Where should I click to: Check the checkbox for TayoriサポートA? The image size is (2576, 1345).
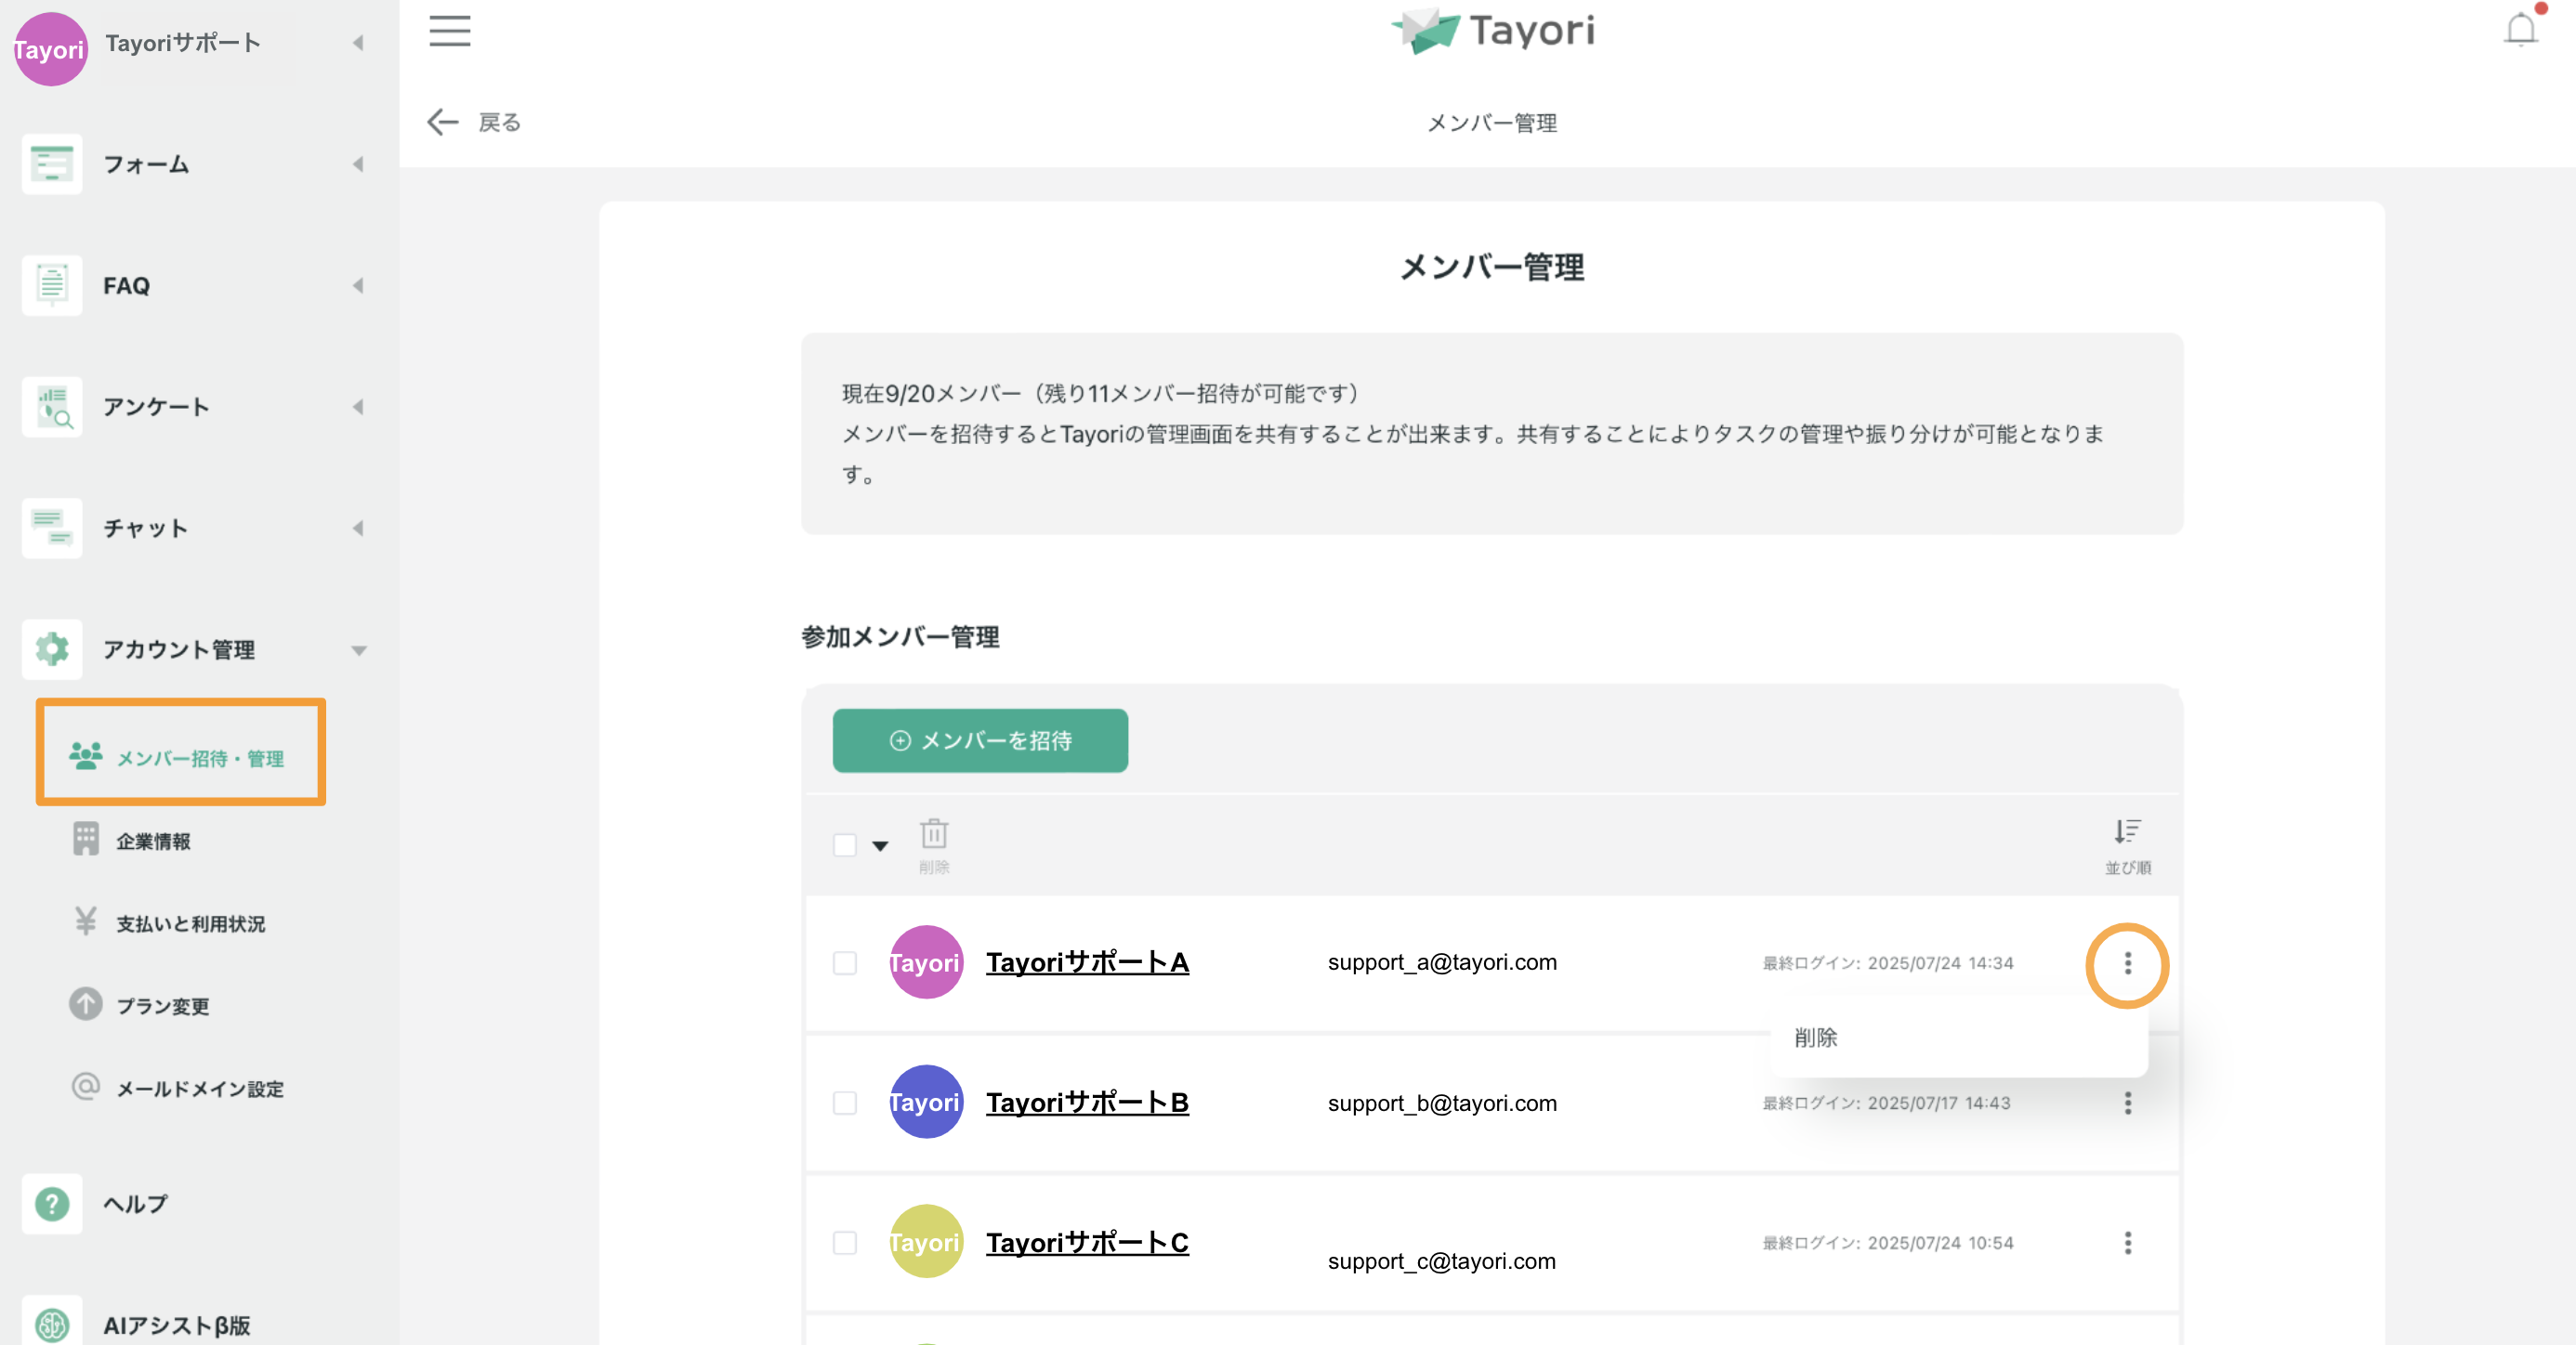coord(845,963)
